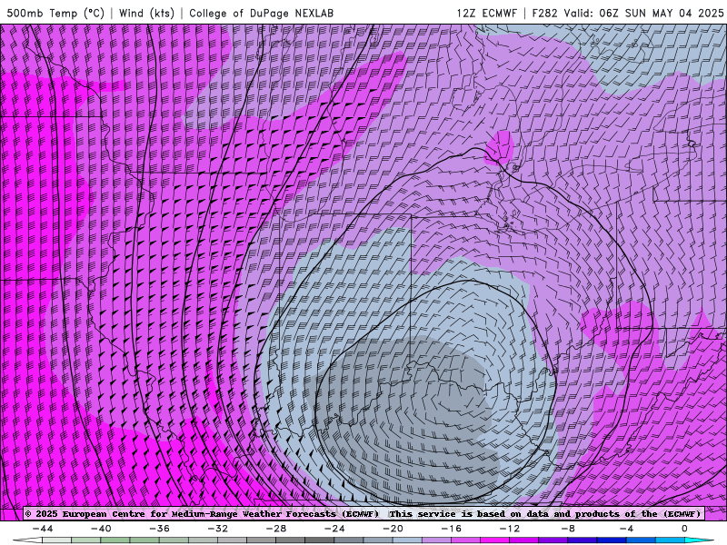Click the -16 value on the color scale
727x545 pixels.
tap(452, 529)
